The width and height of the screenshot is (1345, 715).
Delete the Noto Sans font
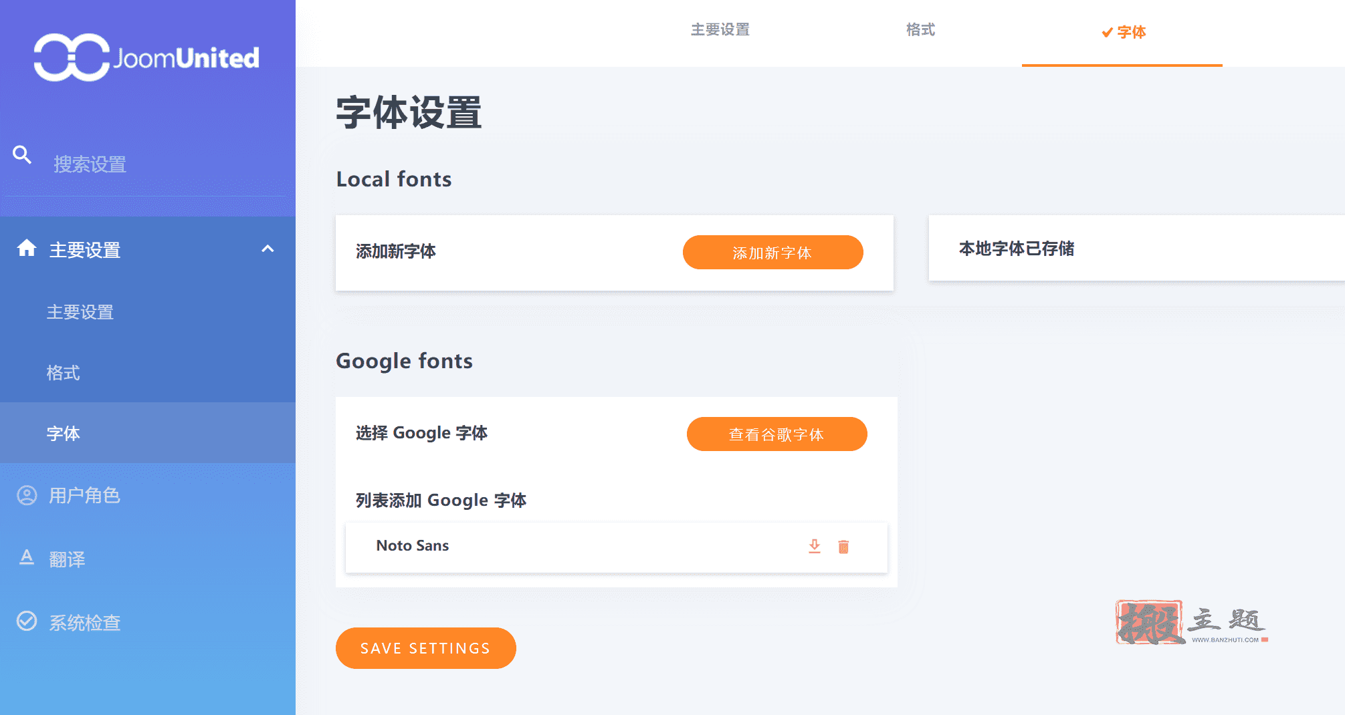[843, 547]
